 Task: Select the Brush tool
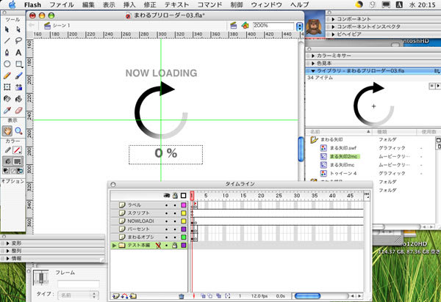(x=18, y=75)
